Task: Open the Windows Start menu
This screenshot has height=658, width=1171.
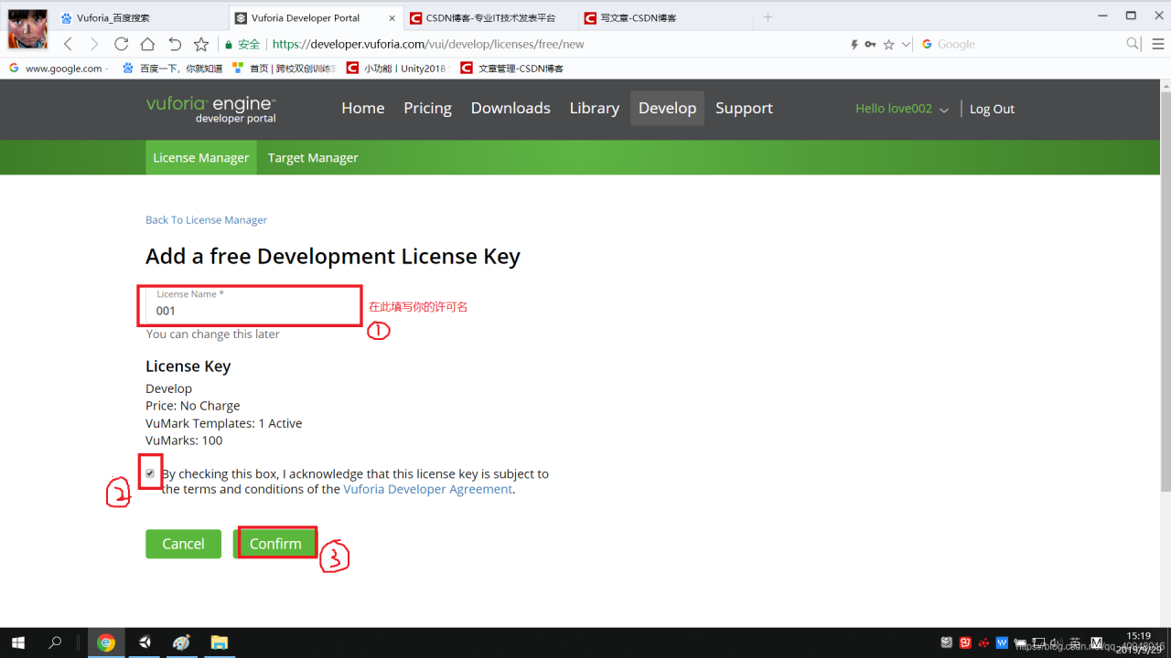Action: coord(17,642)
